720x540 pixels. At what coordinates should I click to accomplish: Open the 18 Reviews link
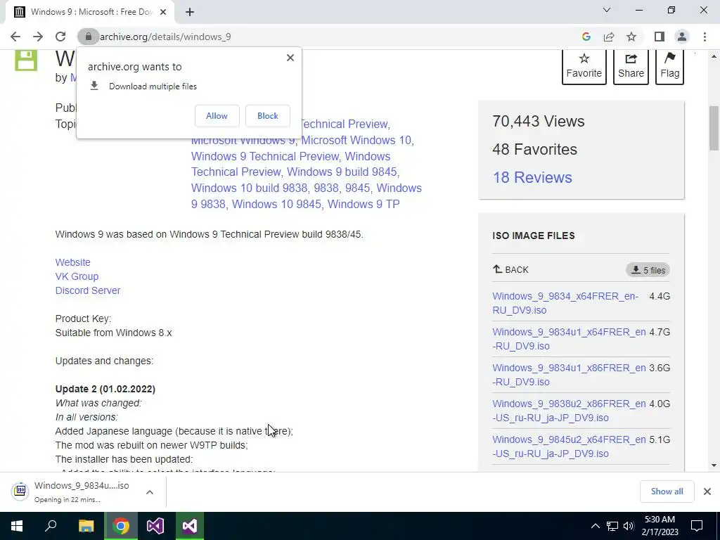[x=532, y=178]
